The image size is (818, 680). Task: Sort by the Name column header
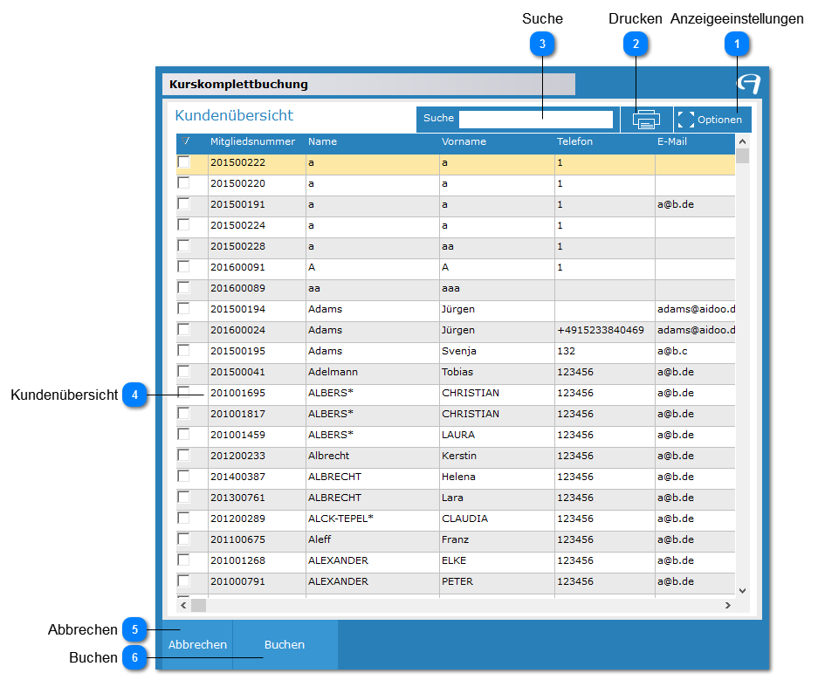(x=322, y=141)
